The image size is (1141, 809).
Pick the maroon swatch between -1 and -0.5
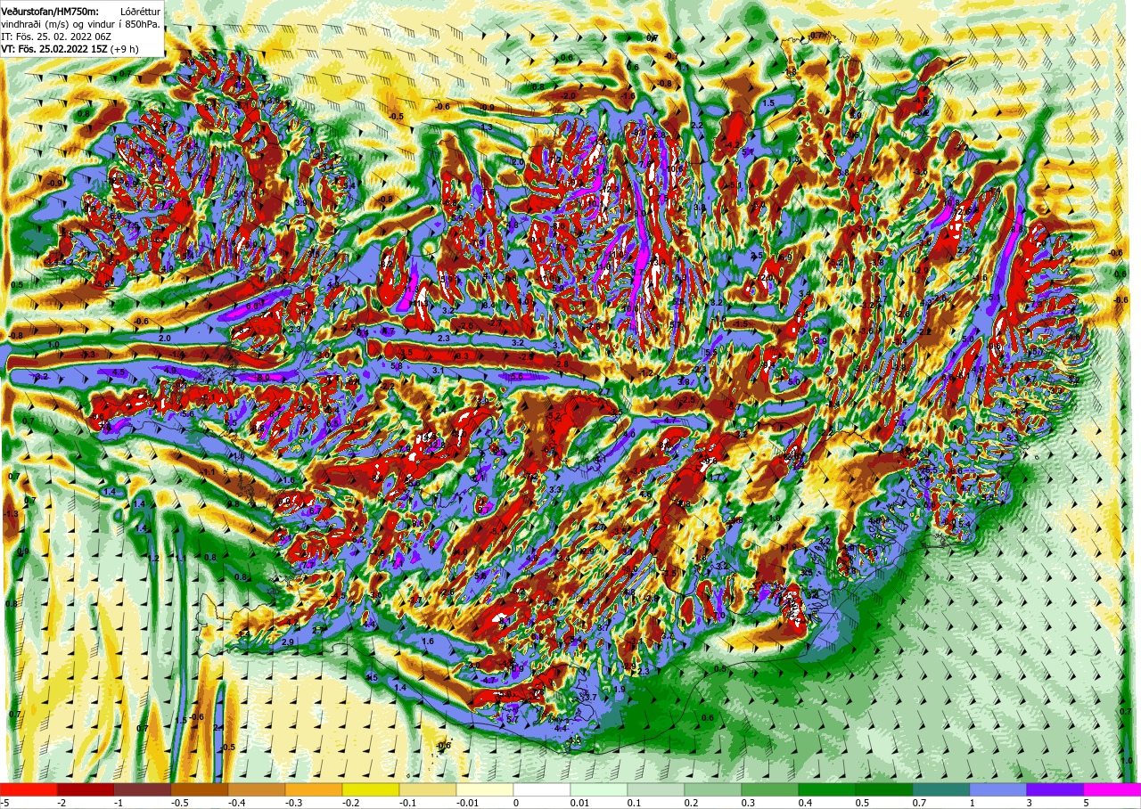[x=143, y=789]
